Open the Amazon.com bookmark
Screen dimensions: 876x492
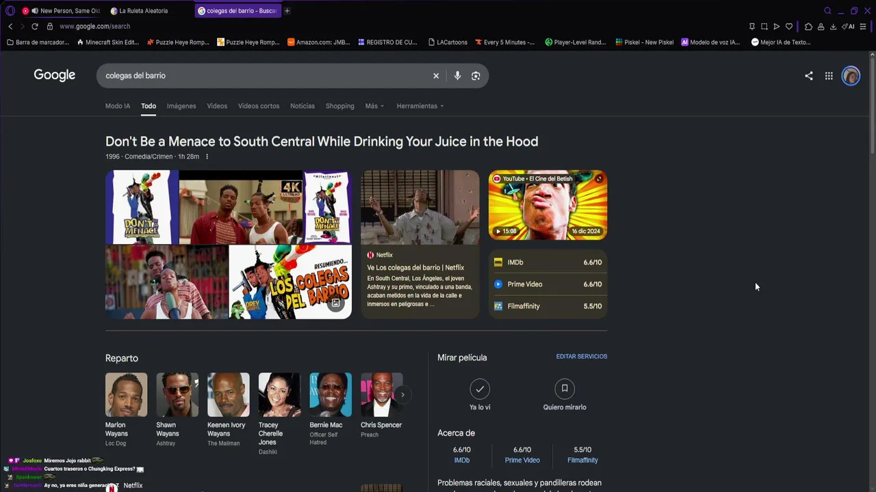319,42
